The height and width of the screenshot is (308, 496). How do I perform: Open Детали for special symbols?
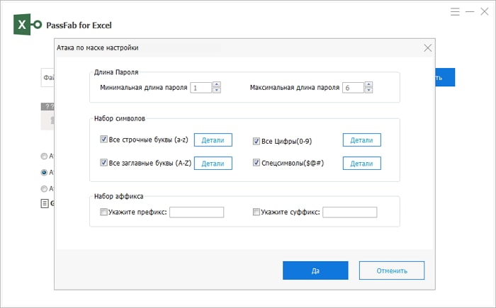click(362, 163)
